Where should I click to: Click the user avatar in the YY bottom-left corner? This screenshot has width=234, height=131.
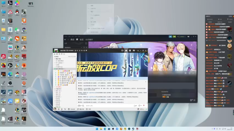pyautogui.click(x=55, y=109)
